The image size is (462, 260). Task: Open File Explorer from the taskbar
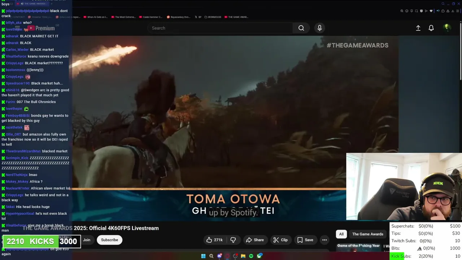[243, 256]
